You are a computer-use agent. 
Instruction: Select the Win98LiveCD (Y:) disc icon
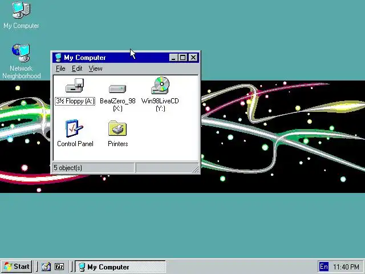pos(160,85)
